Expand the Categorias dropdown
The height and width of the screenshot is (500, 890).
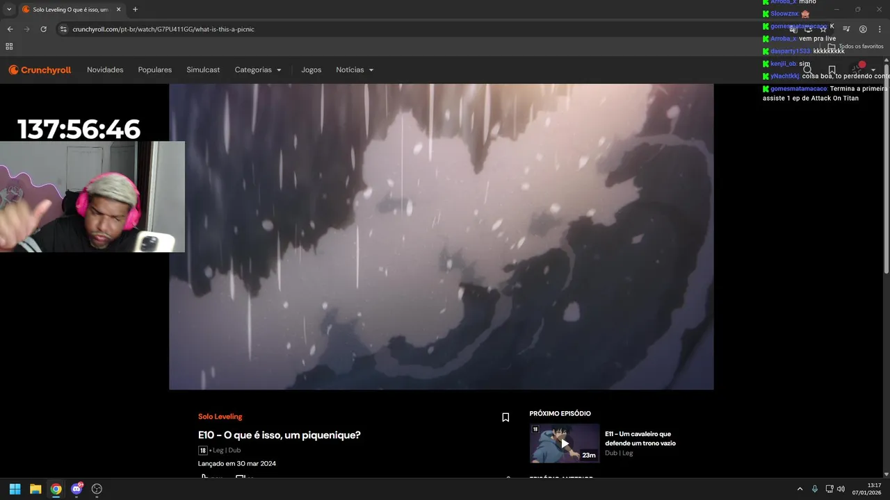[258, 70]
